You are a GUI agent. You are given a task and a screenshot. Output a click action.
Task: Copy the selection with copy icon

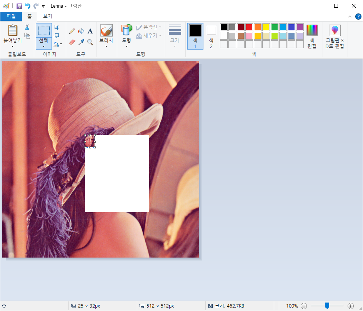point(27,36)
